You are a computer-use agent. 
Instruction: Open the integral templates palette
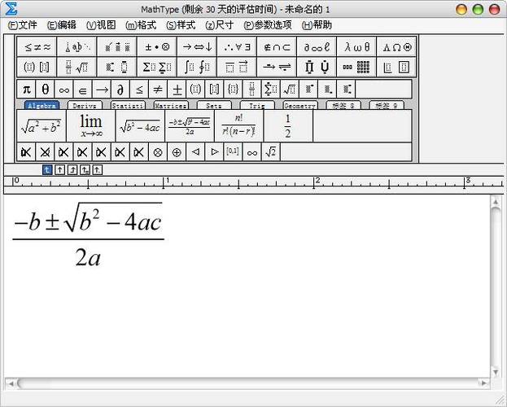(x=197, y=67)
